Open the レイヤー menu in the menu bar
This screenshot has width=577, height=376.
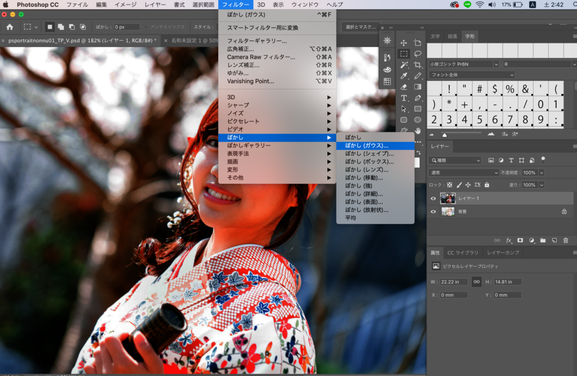click(x=155, y=5)
